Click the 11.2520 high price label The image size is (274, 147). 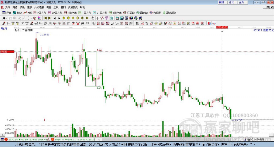pyautogui.click(x=45, y=34)
